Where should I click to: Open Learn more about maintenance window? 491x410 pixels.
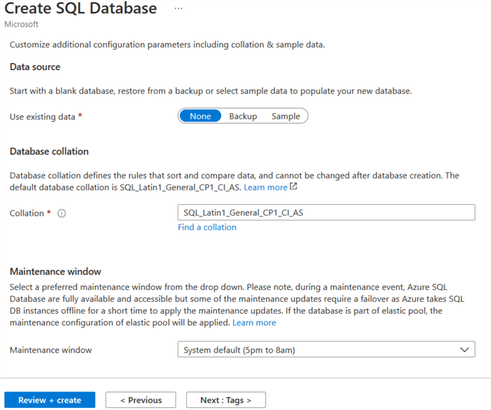pos(254,323)
